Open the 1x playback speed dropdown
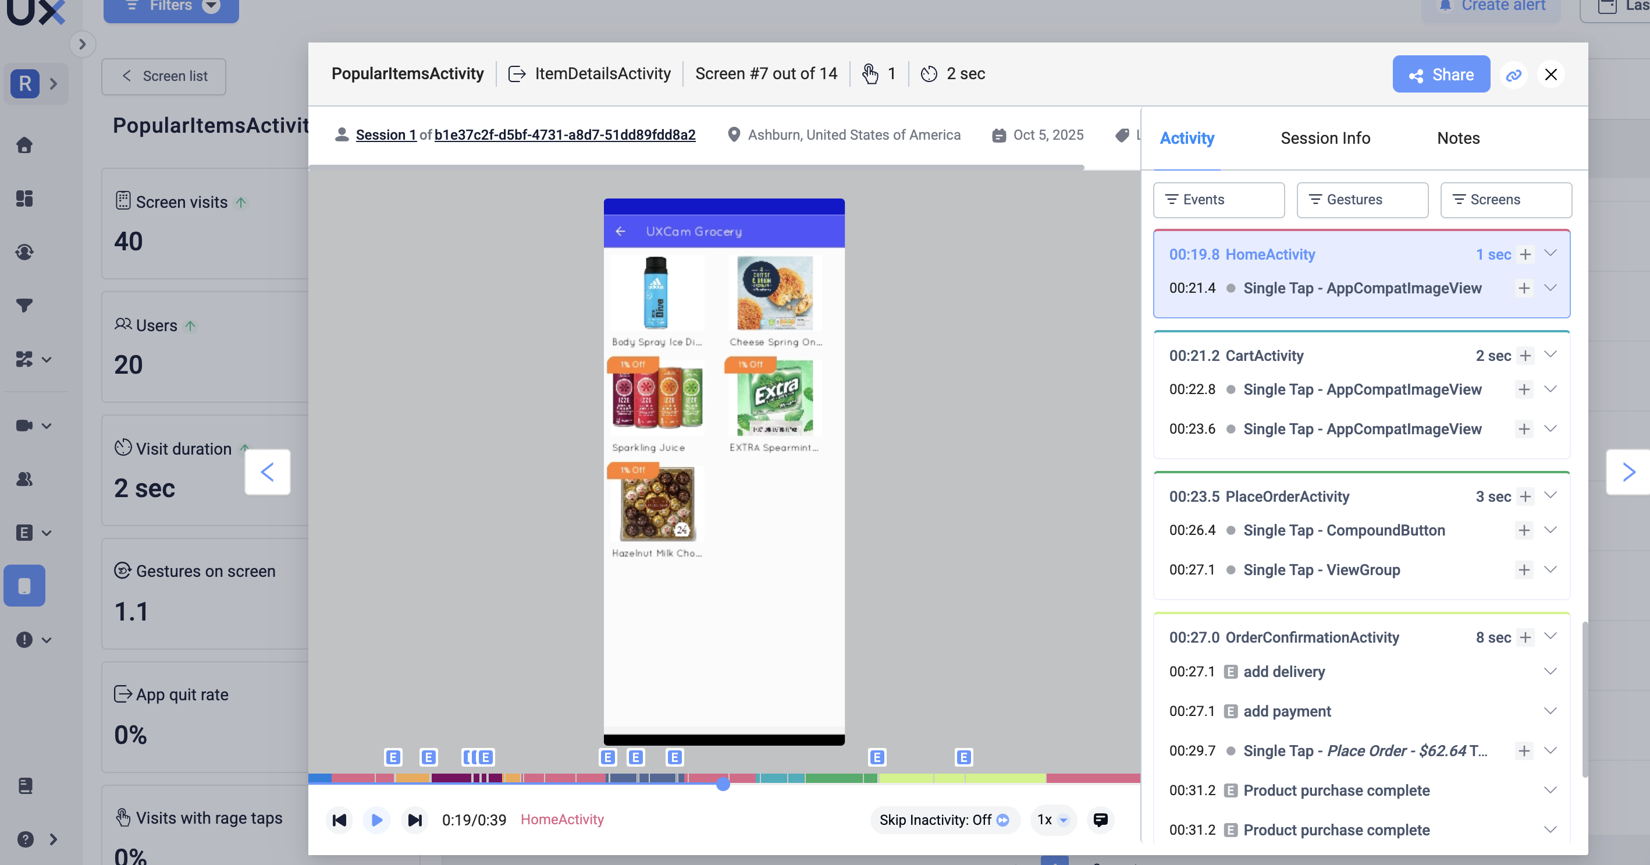The width and height of the screenshot is (1650, 865). (x=1052, y=820)
